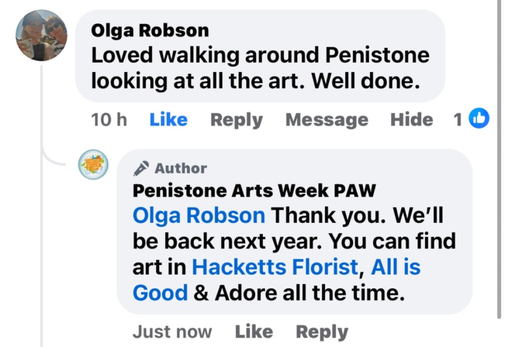Hide Olga Robson's comment
This screenshot has height=347, width=505.
click(411, 120)
